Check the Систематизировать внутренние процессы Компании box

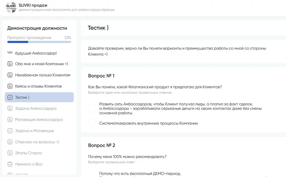92,123
